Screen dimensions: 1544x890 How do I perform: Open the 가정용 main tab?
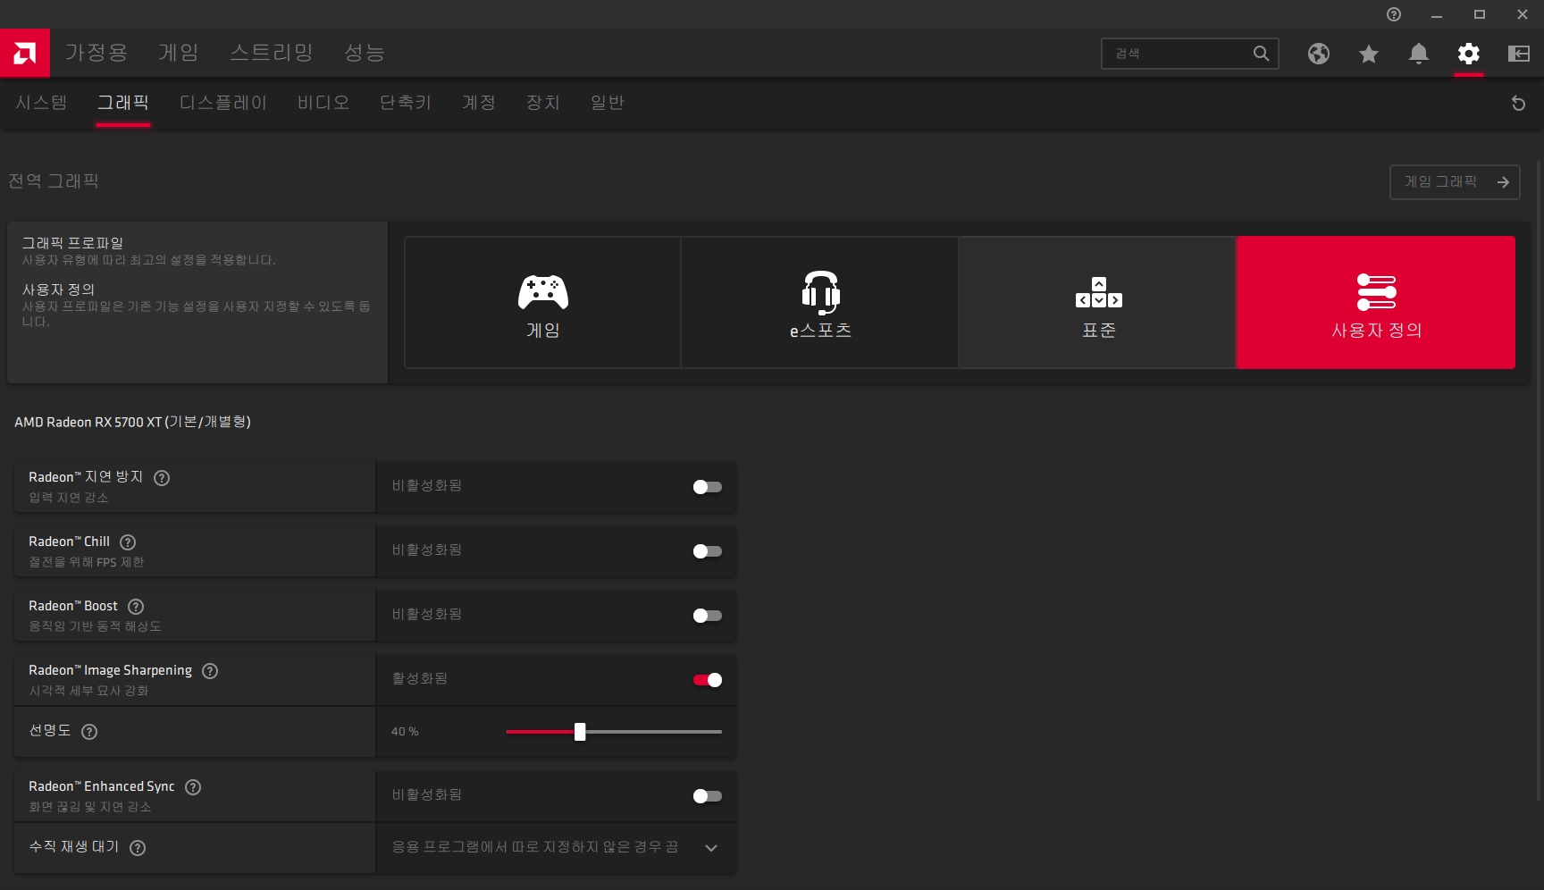96,53
